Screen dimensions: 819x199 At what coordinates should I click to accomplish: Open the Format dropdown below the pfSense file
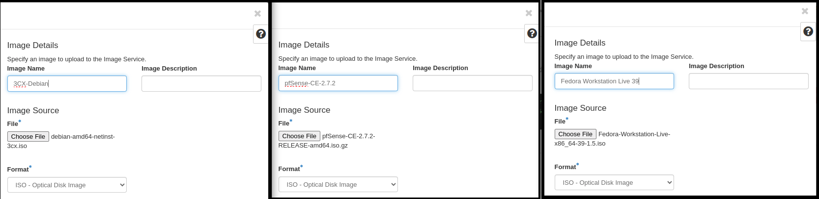[x=338, y=184]
